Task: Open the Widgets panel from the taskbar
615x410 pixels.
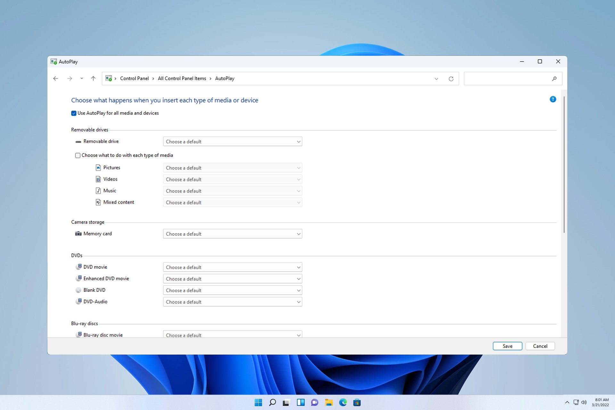Action: [301, 403]
